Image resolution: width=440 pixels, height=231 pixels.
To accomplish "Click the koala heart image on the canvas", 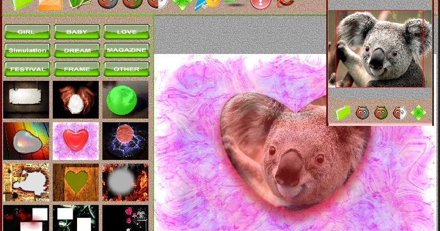I will click(295, 152).
